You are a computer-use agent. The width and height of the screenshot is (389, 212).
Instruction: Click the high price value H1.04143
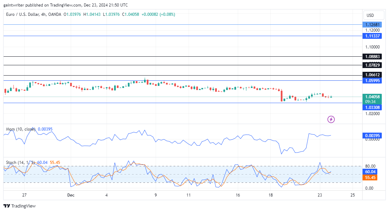[92, 14]
